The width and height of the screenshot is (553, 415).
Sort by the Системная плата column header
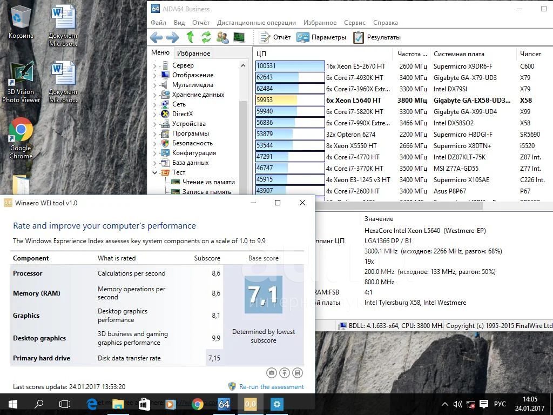[473, 54]
